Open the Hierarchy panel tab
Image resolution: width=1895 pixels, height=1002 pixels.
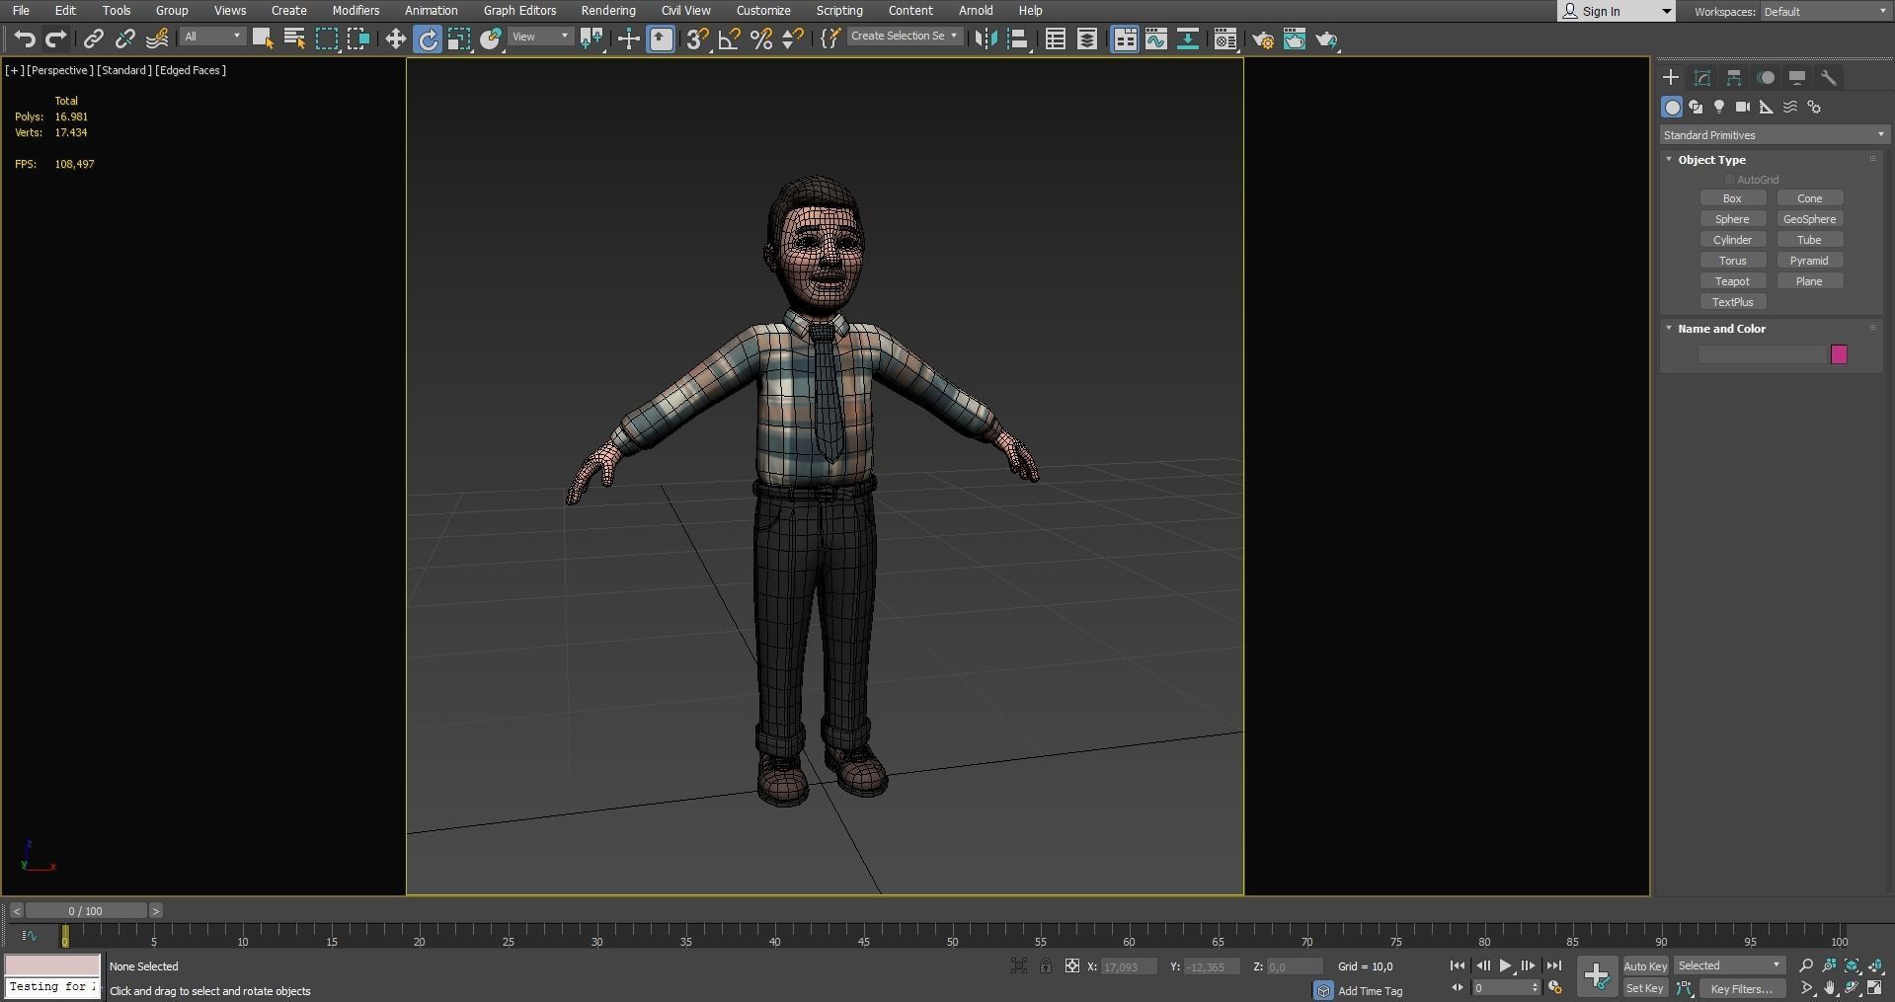[1734, 77]
